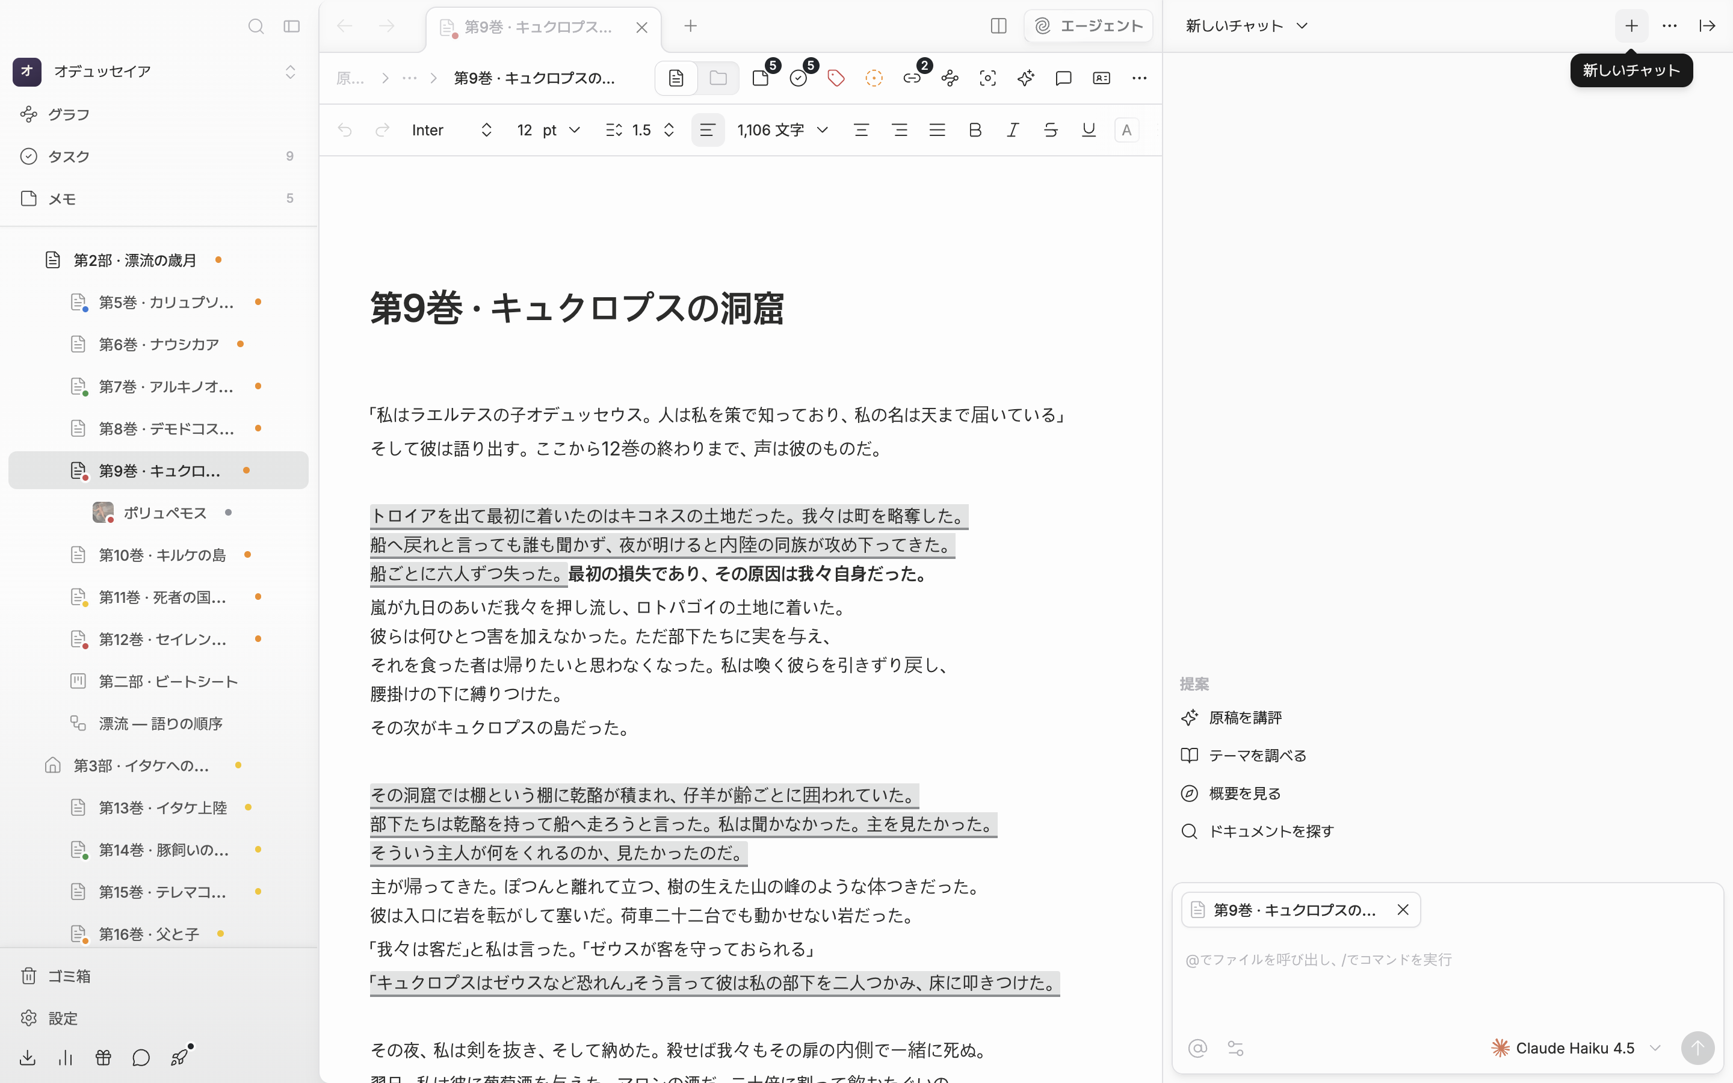Toggle strikethrough formatting
Viewport: 1733px width, 1083px height.
click(x=1051, y=131)
